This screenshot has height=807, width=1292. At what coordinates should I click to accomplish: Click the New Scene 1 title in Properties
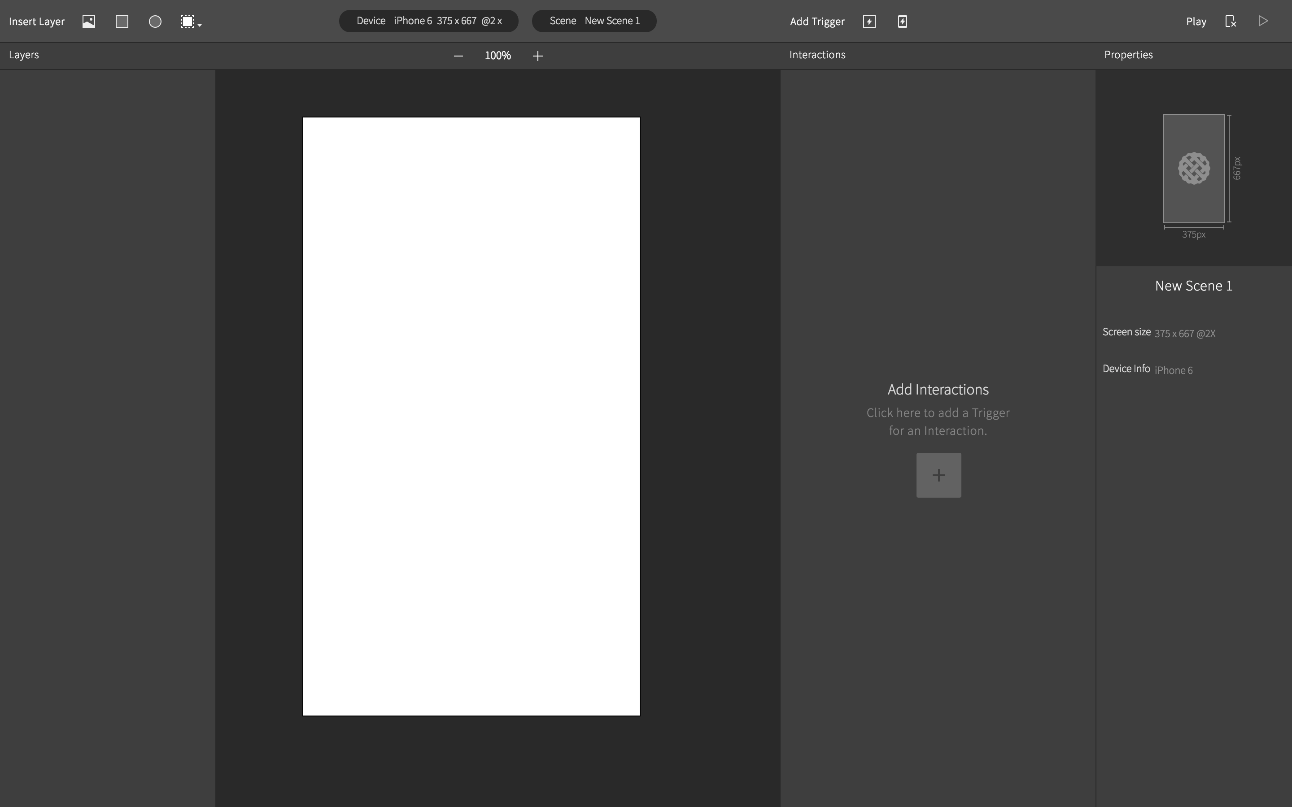[x=1193, y=286]
